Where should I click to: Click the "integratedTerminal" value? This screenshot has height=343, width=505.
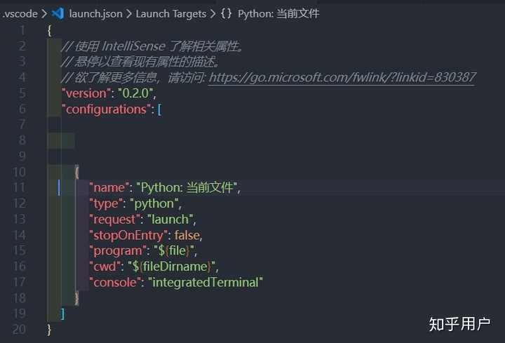(206, 283)
